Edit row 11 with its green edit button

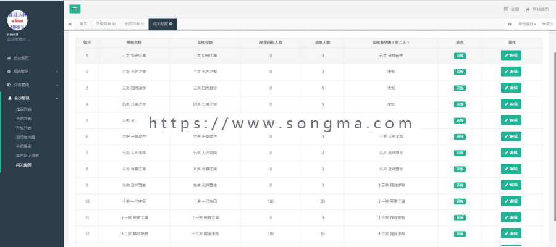click(x=511, y=217)
